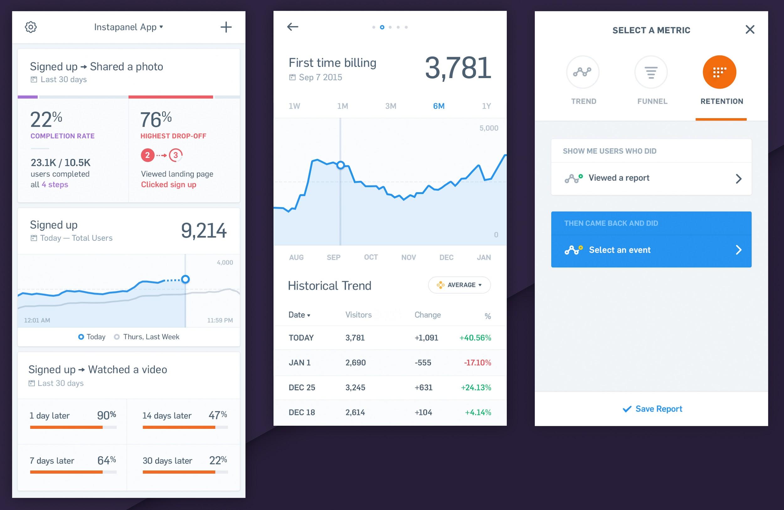This screenshot has height=510, width=784.
Task: Click the settings gear icon on Instapanel App
Action: 30,27
